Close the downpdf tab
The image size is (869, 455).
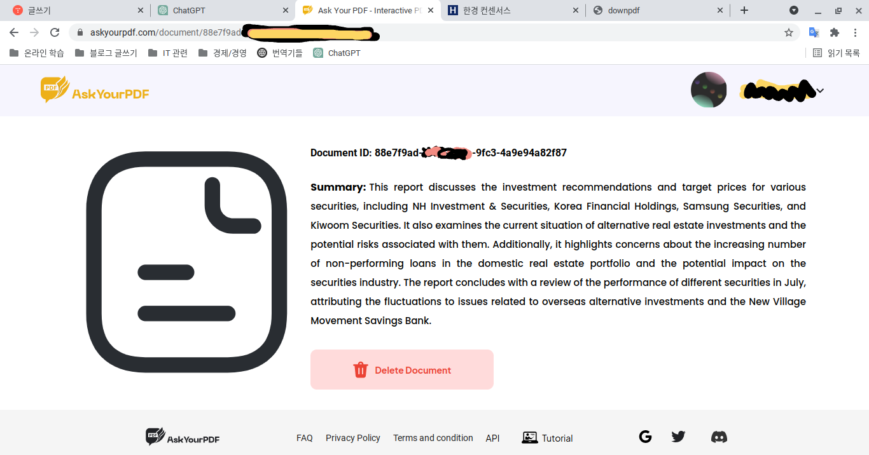pyautogui.click(x=720, y=10)
